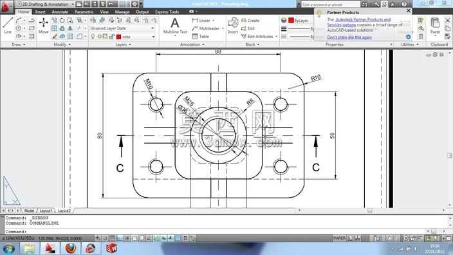Click the Linear dimension tool

click(x=201, y=21)
